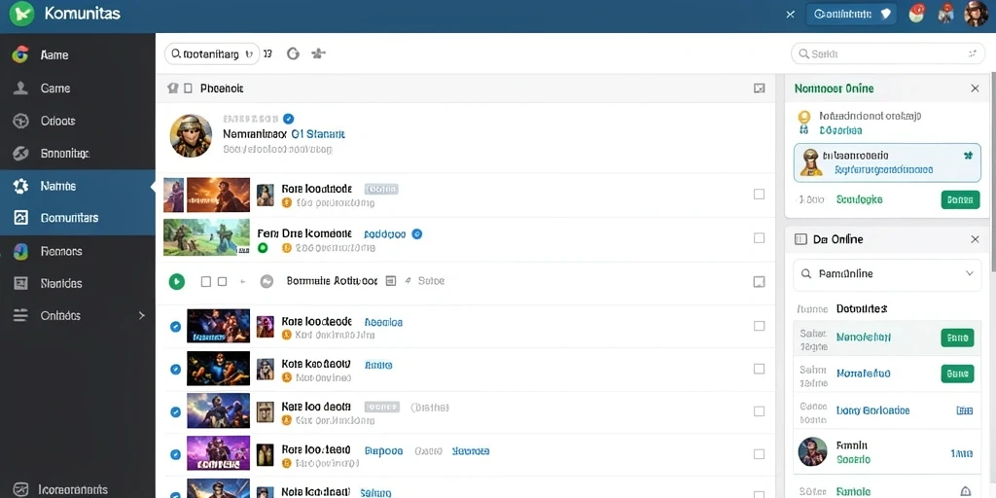This screenshot has height=498, width=996.
Task: Open the Ol Stanarit link beside Nemraninacx
Action: 318,134
